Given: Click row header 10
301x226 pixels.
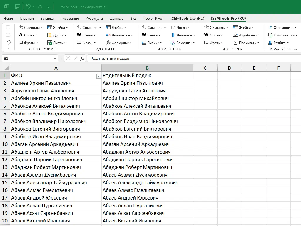Looking at the screenshot, I should tap(5, 144).
